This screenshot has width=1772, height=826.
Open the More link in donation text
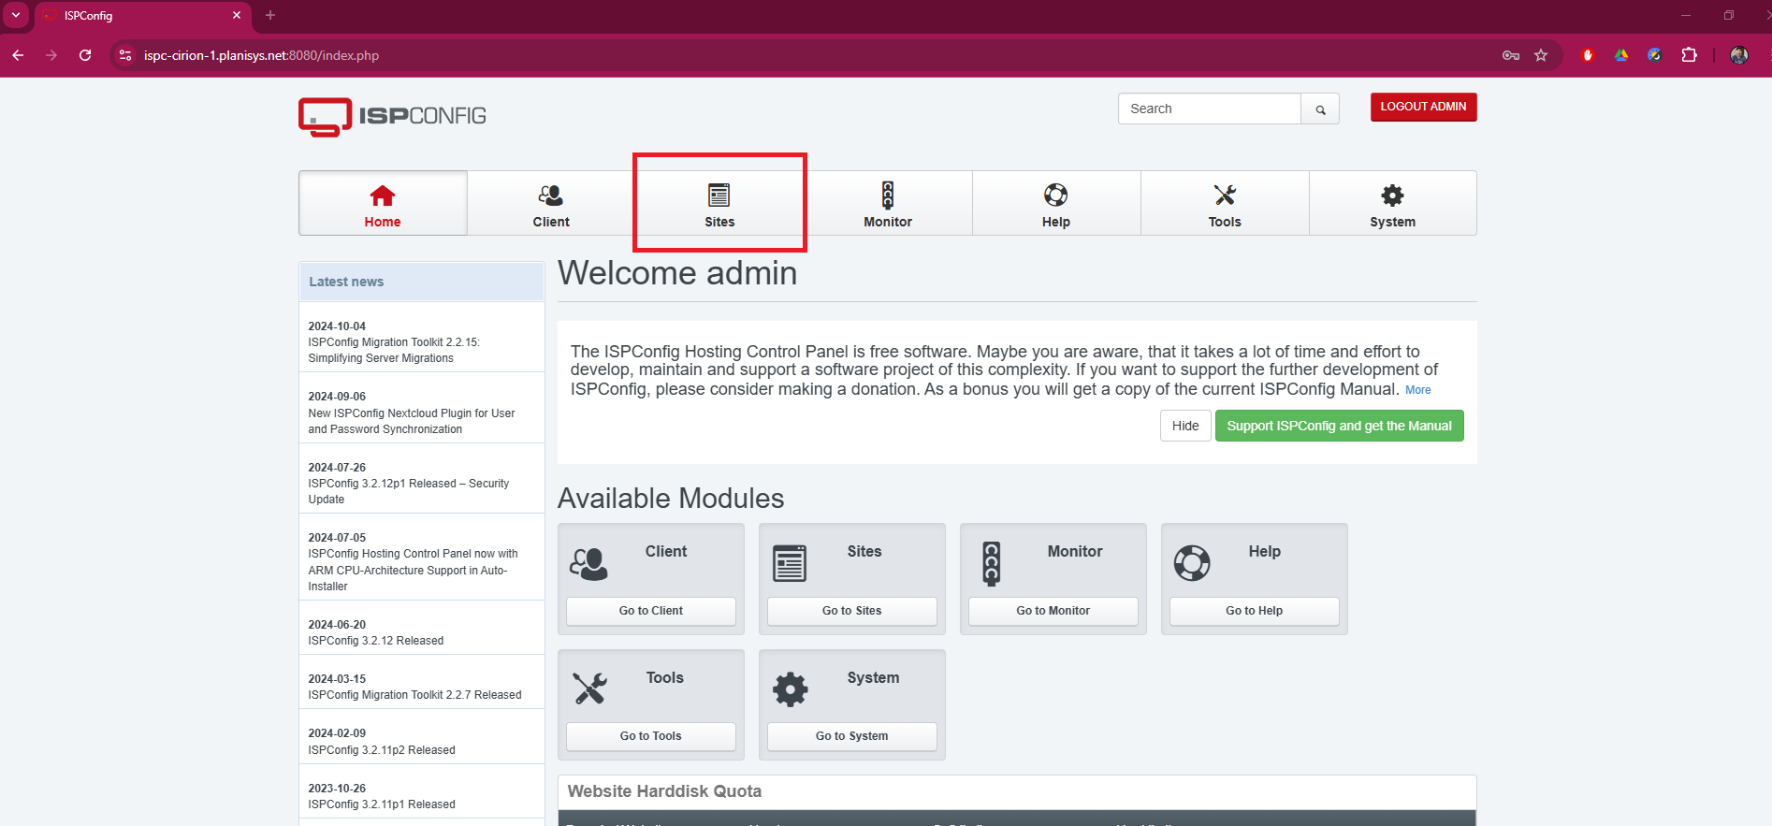pos(1417,390)
